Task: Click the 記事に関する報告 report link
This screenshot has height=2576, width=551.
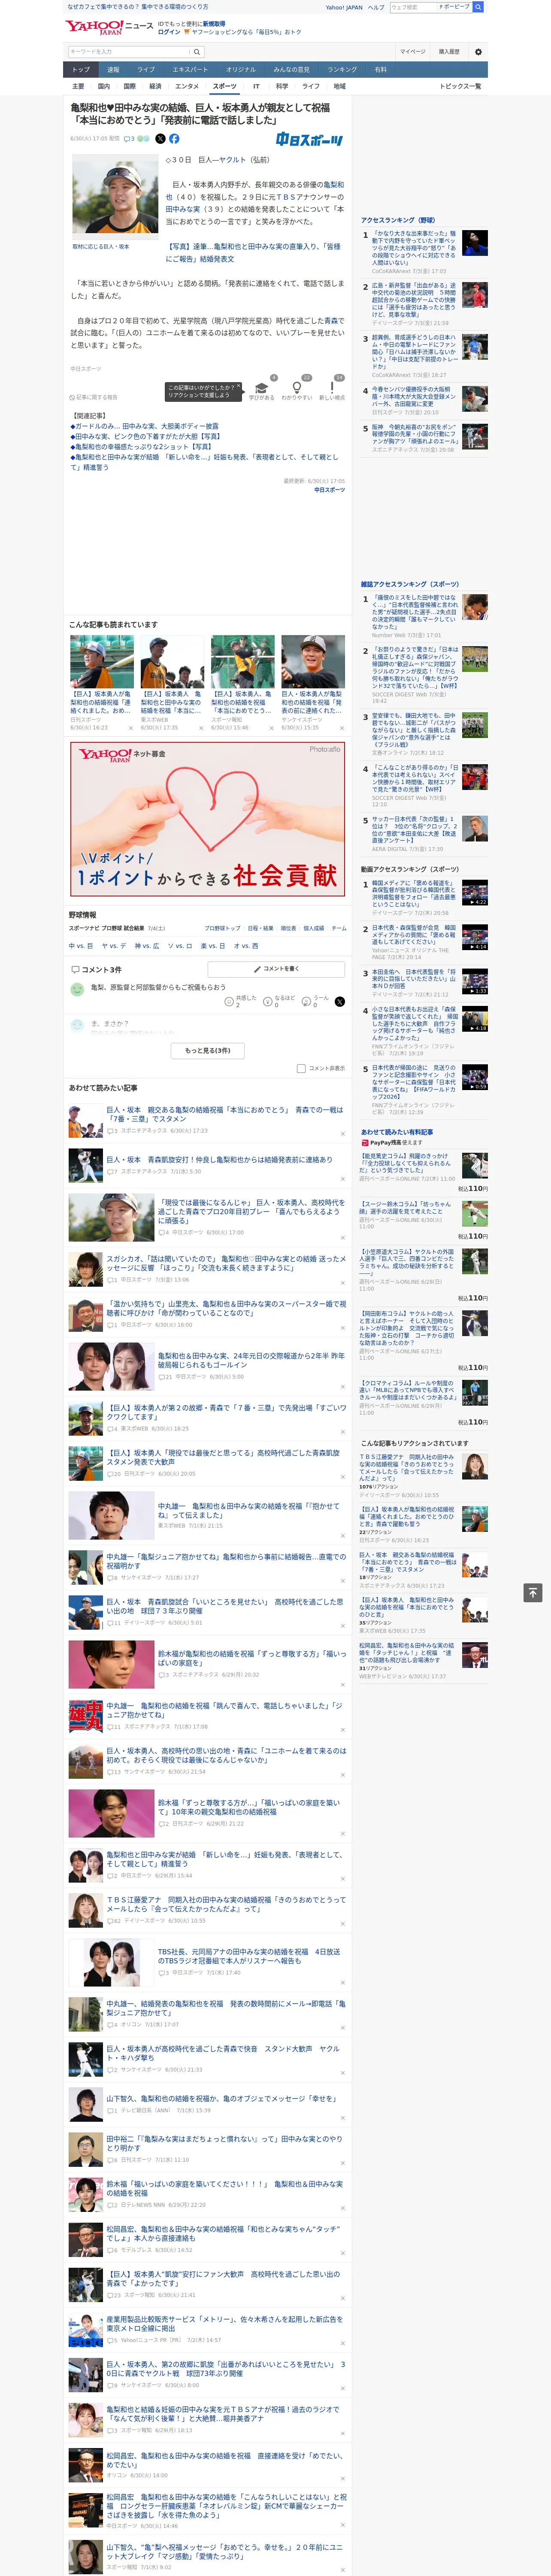Action: coord(95,397)
